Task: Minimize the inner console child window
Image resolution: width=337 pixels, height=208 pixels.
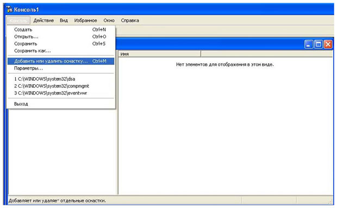Action: coord(309,45)
